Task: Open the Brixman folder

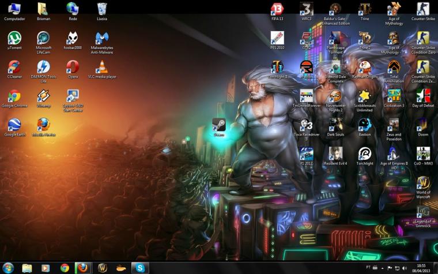Action: (44, 12)
